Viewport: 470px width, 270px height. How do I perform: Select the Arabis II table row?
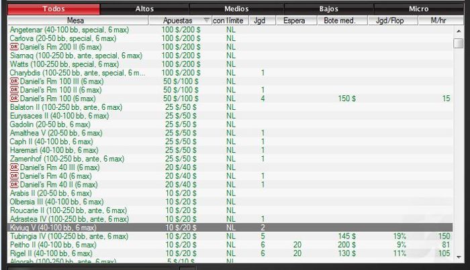[230, 193]
